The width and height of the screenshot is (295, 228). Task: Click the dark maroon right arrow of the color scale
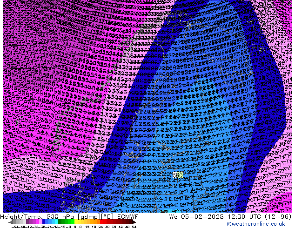[x=134, y=222]
